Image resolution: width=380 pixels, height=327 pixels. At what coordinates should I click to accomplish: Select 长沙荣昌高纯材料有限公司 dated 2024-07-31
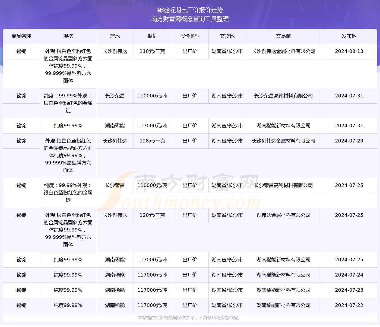coord(283,96)
